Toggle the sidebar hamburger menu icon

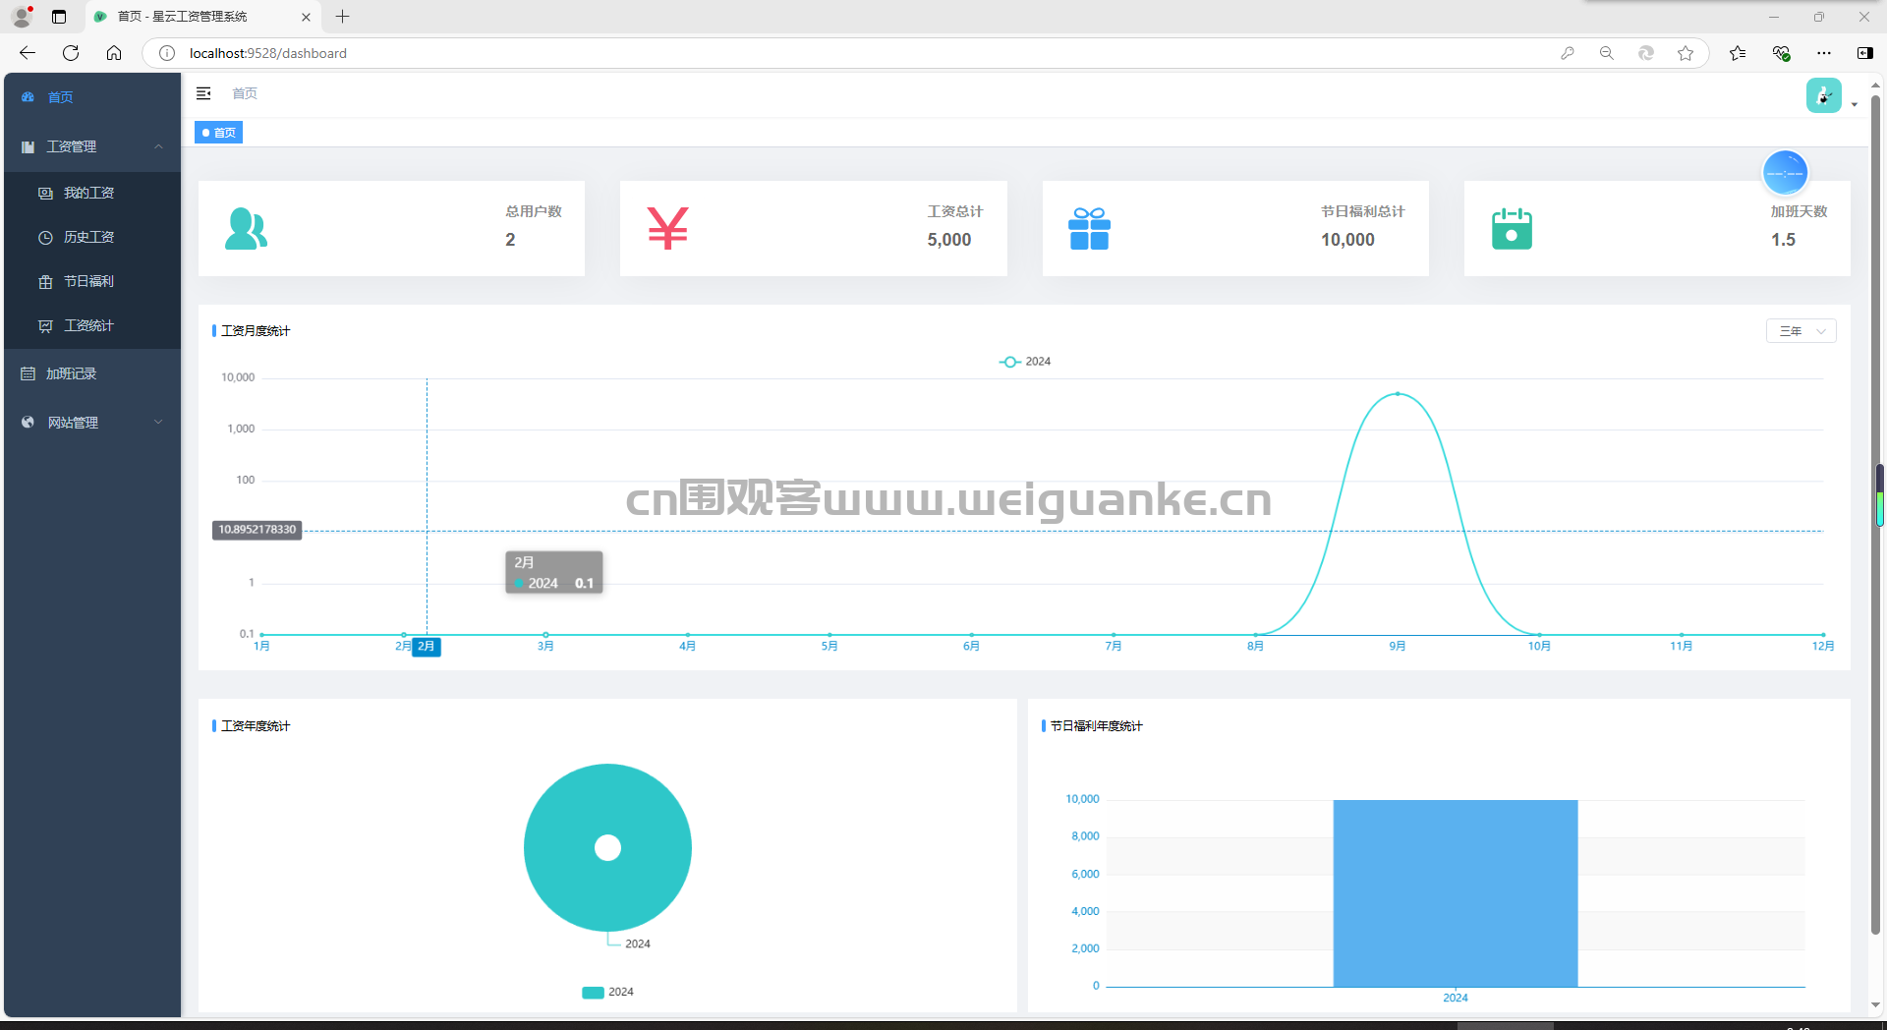click(x=203, y=93)
